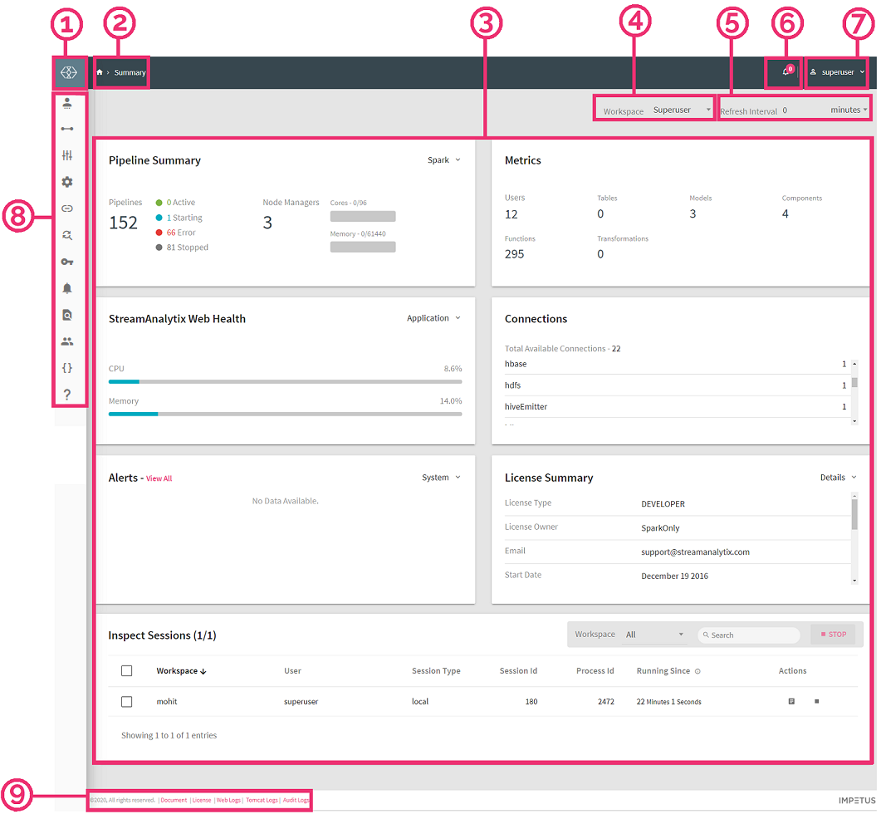Click the 81 Stopped pipelines count
The height and width of the screenshot is (819, 881).
(187, 248)
